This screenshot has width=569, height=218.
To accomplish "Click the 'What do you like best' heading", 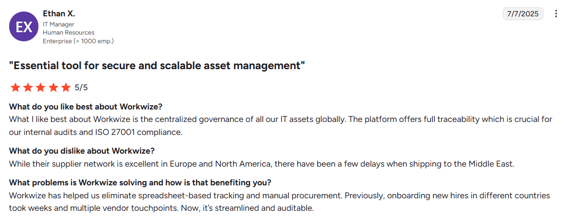I will pos(86,107).
